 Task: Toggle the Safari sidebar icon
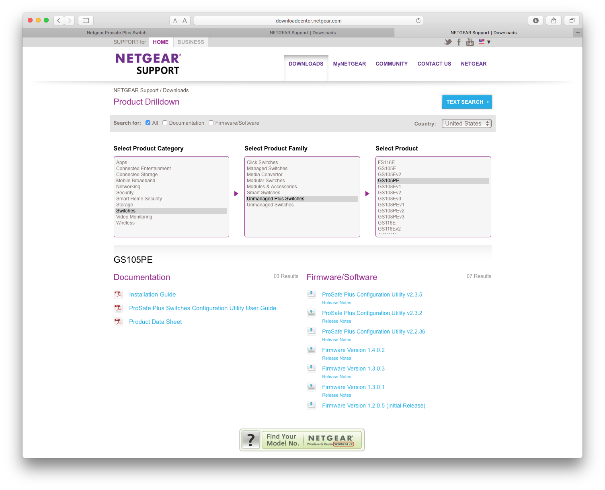coord(86,21)
